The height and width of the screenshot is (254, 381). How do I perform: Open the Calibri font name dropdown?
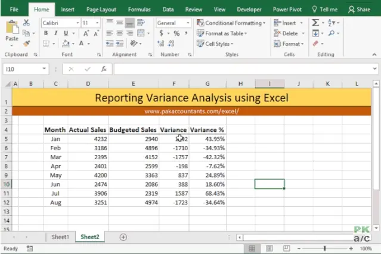[x=78, y=23]
